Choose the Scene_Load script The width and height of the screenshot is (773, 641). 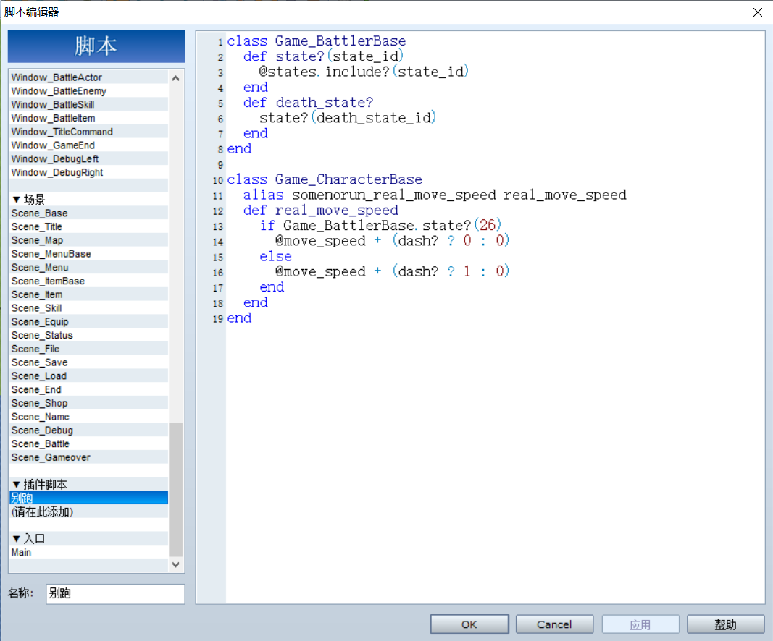click(88, 375)
